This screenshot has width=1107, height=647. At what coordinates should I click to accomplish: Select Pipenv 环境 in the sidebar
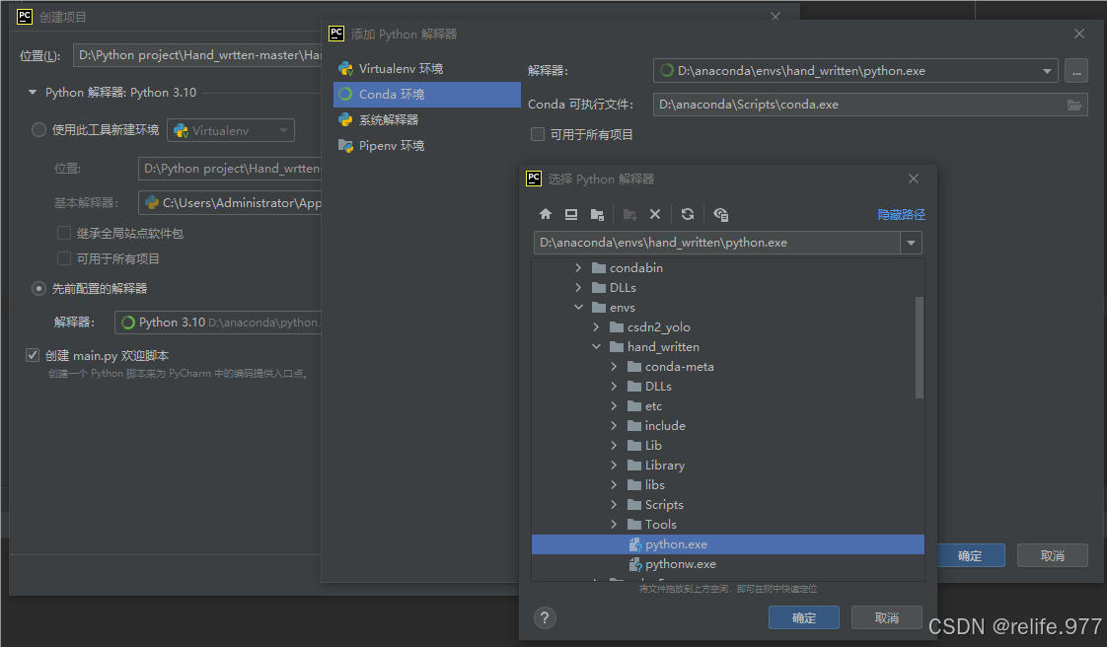[x=426, y=146]
